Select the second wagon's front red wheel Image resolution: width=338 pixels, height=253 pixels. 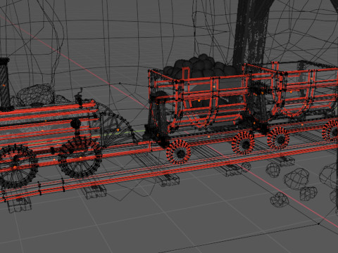278,138
